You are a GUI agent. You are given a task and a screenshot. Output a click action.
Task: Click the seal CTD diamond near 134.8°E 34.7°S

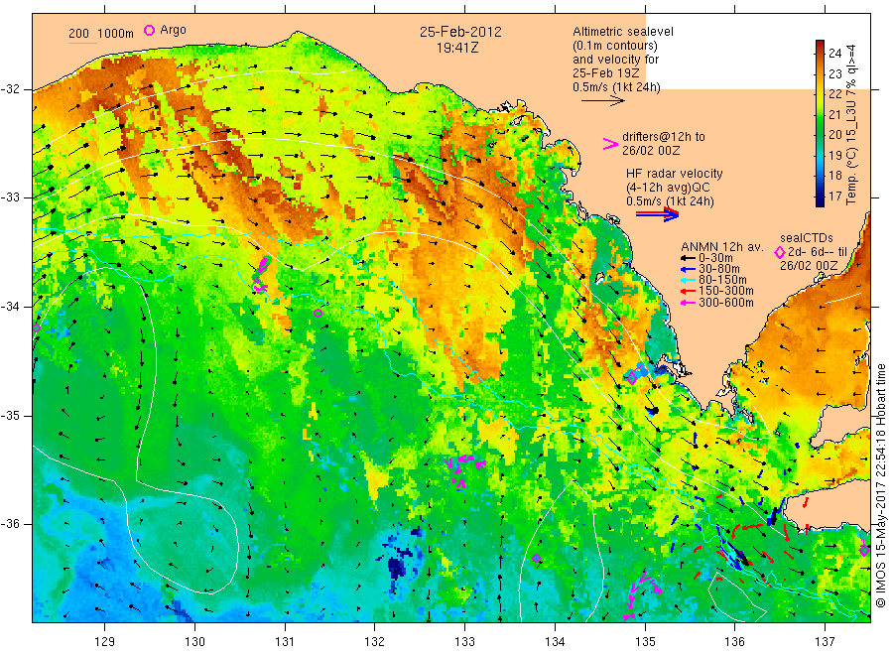point(632,378)
